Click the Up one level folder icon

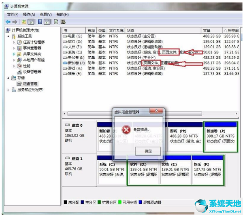click(x=24, y=22)
